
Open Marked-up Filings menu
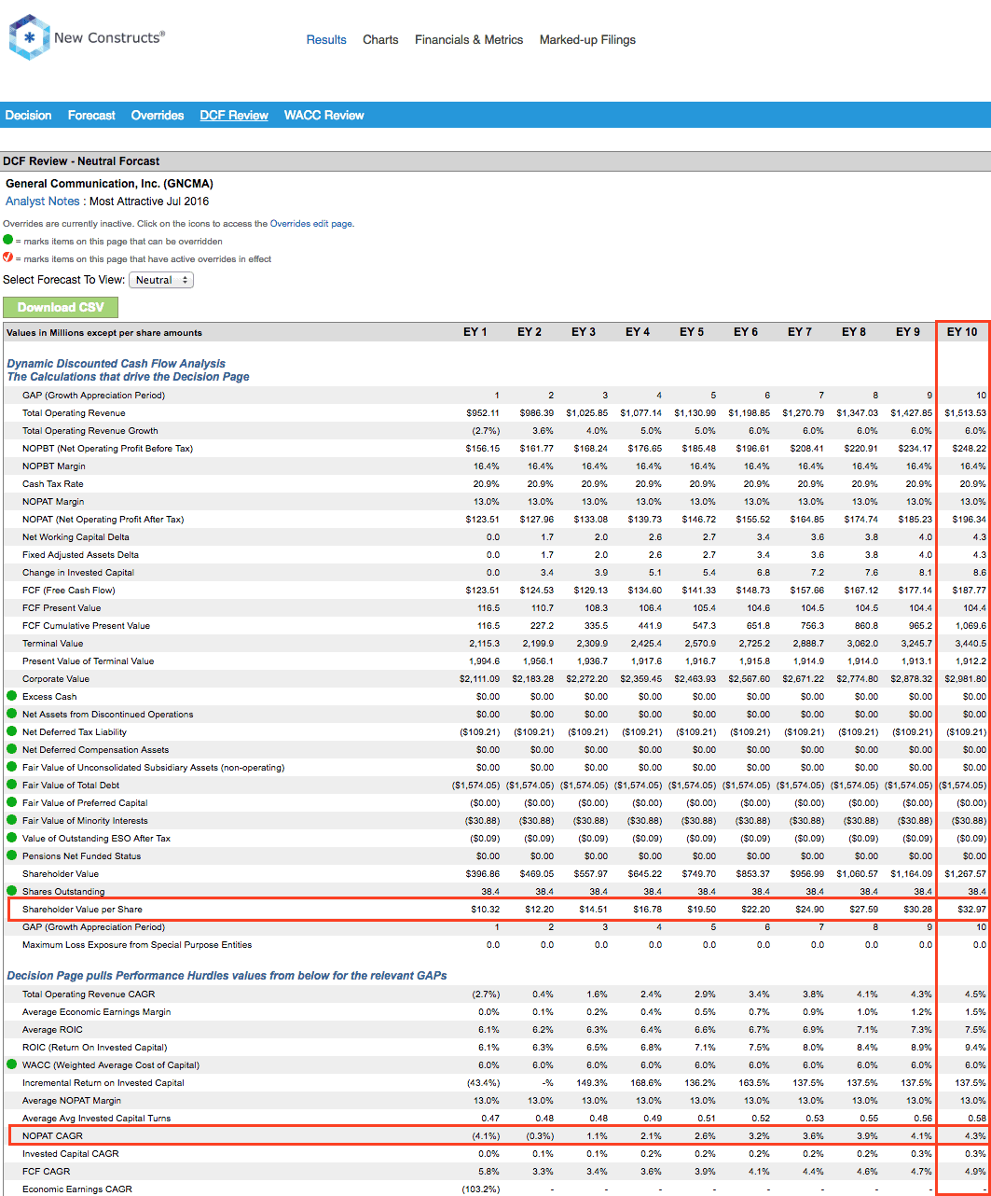pyautogui.click(x=587, y=40)
